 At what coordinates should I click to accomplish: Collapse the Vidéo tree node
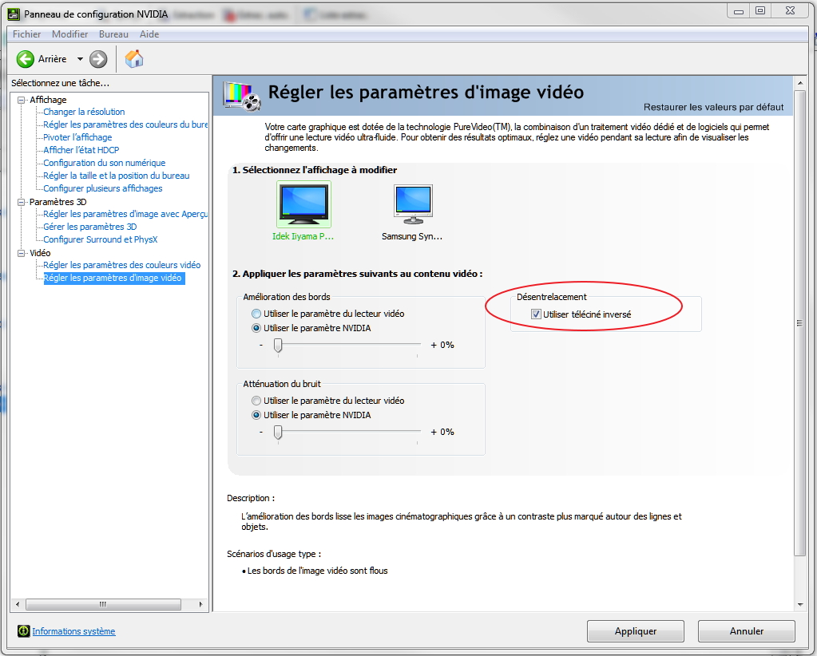coord(22,252)
